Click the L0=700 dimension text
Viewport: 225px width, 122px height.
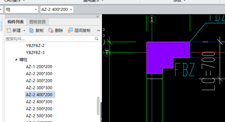[x=208, y=71]
